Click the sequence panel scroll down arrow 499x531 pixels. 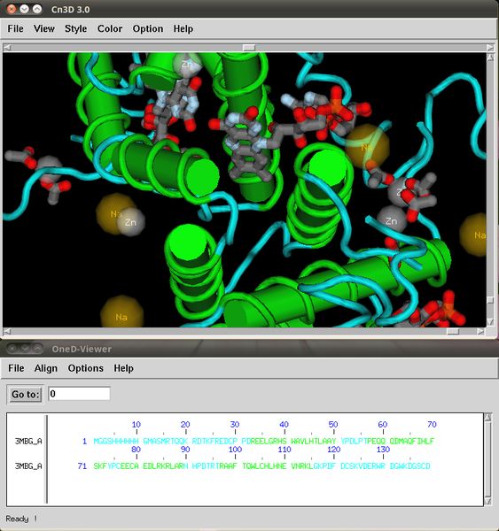point(487,501)
